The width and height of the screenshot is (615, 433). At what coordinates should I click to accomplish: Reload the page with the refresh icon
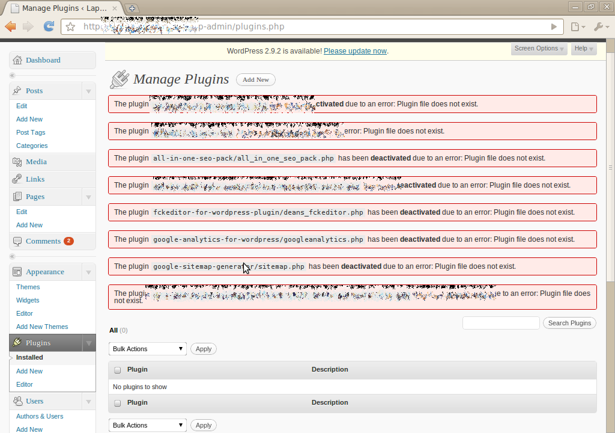pyautogui.click(x=49, y=26)
